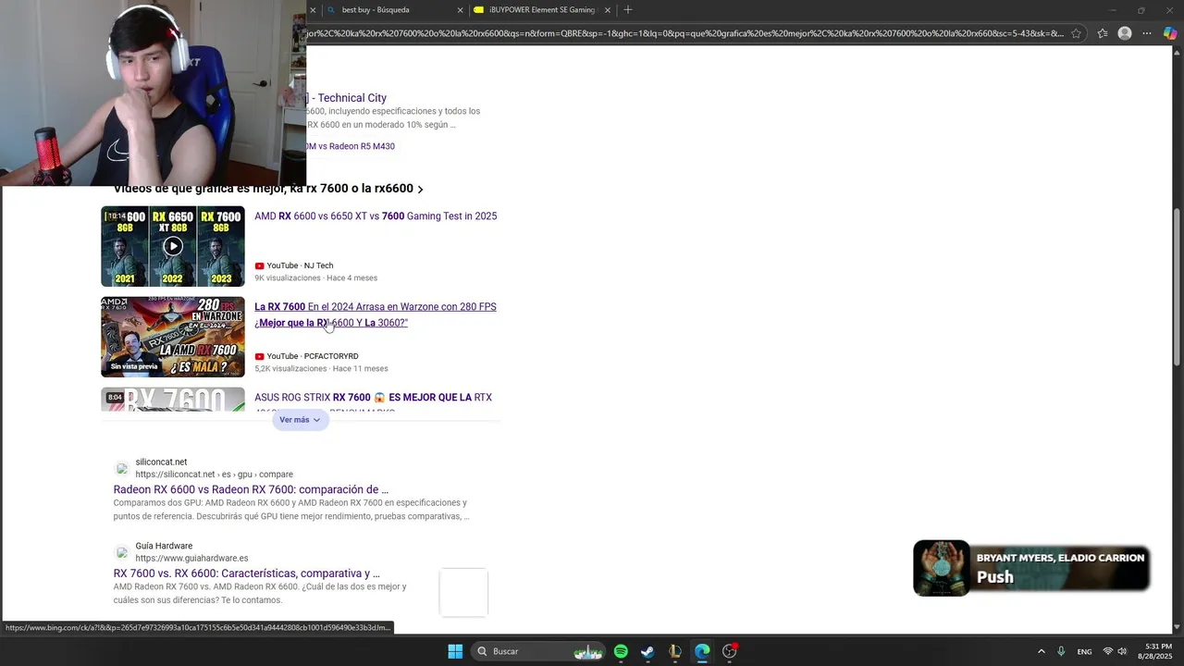Open 'Videos de que grafica es mejor' section arrow
The height and width of the screenshot is (666, 1184).
420,190
